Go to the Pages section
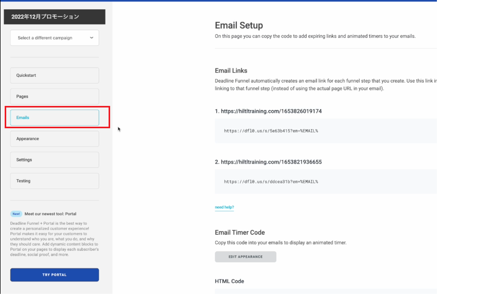Screen dimensions: 479x297 55,97
